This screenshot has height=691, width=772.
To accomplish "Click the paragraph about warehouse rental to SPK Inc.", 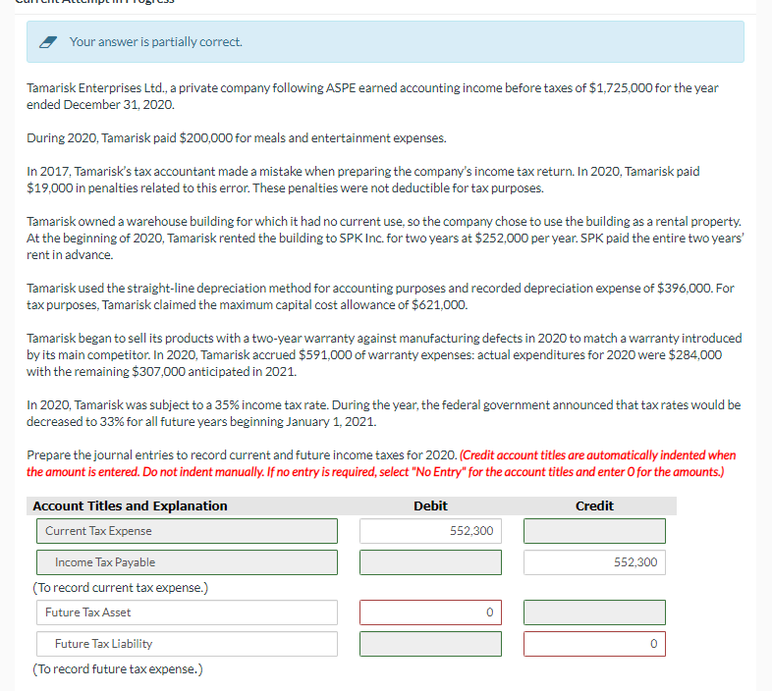I will point(385,239).
